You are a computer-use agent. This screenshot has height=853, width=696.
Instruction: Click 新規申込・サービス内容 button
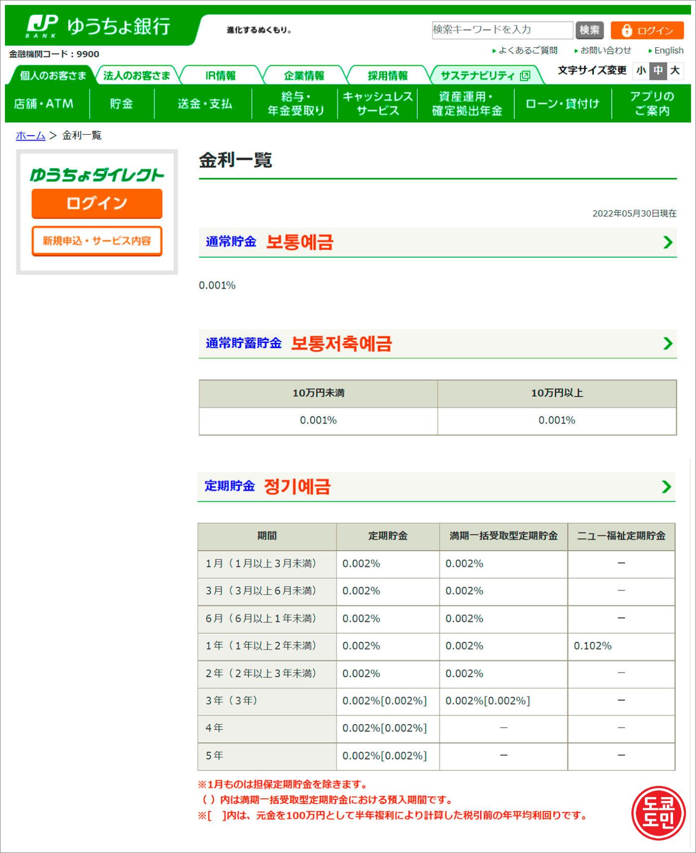coord(97,241)
